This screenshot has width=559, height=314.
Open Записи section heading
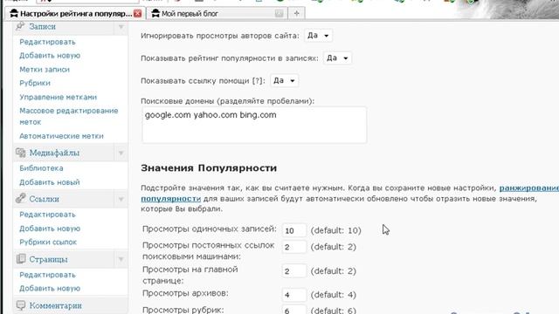pos(43,27)
